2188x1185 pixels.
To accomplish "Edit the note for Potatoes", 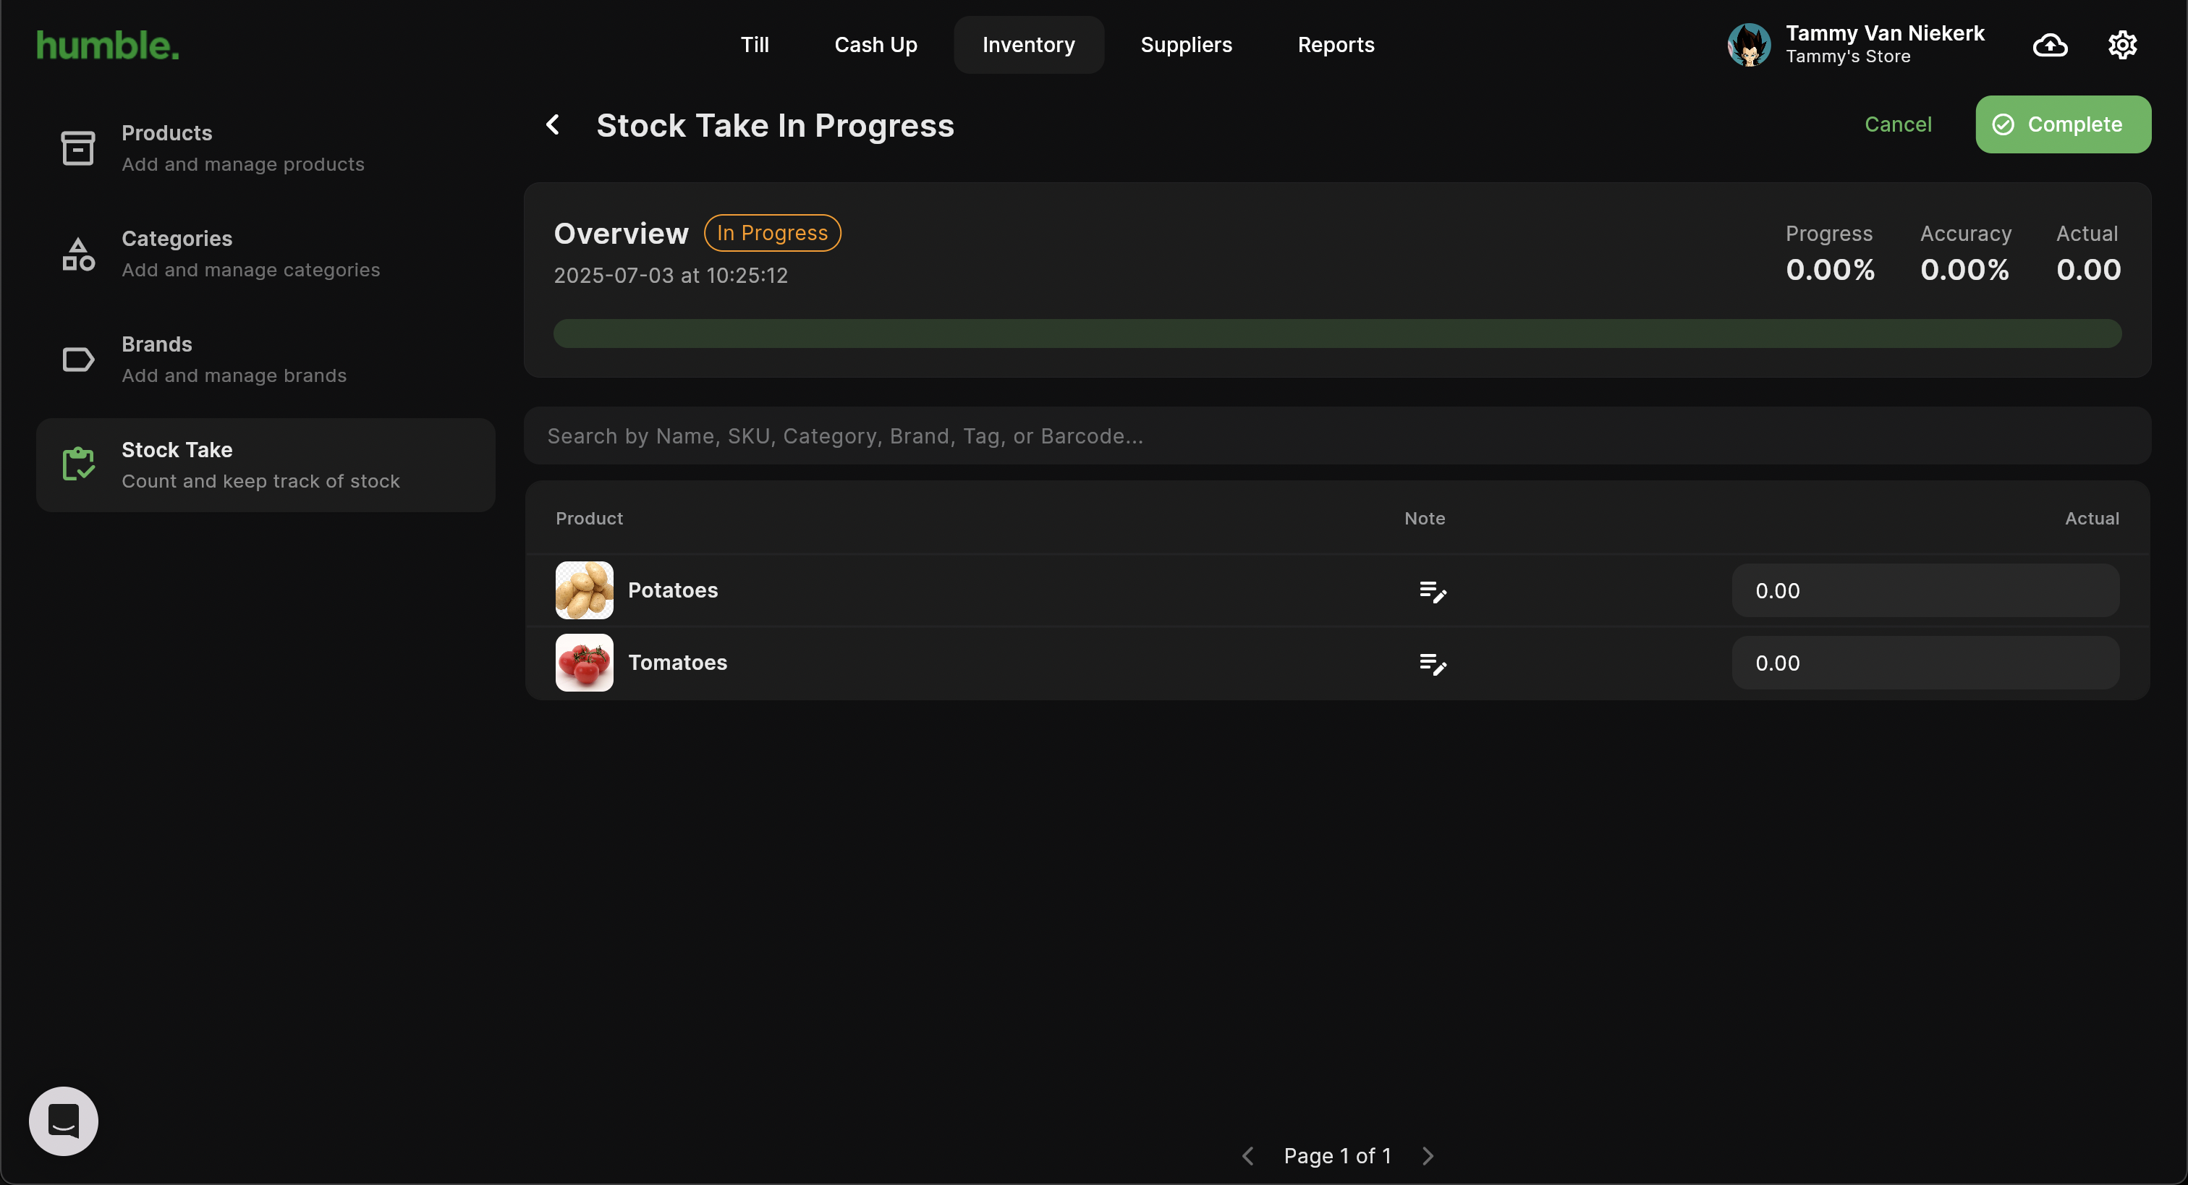I will pos(1433,591).
